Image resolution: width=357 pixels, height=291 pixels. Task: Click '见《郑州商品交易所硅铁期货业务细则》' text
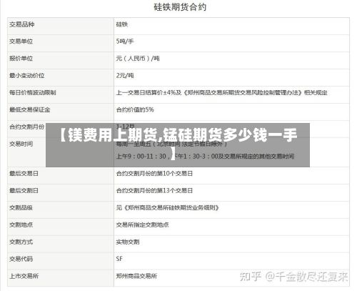click(x=168, y=208)
